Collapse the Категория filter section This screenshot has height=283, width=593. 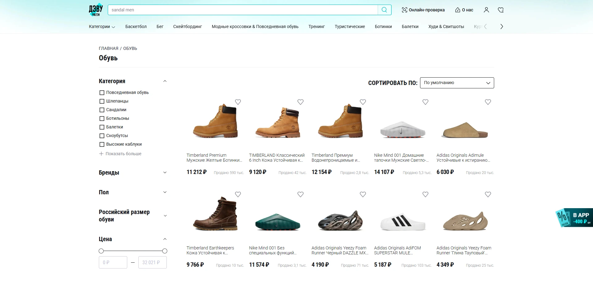point(165,81)
